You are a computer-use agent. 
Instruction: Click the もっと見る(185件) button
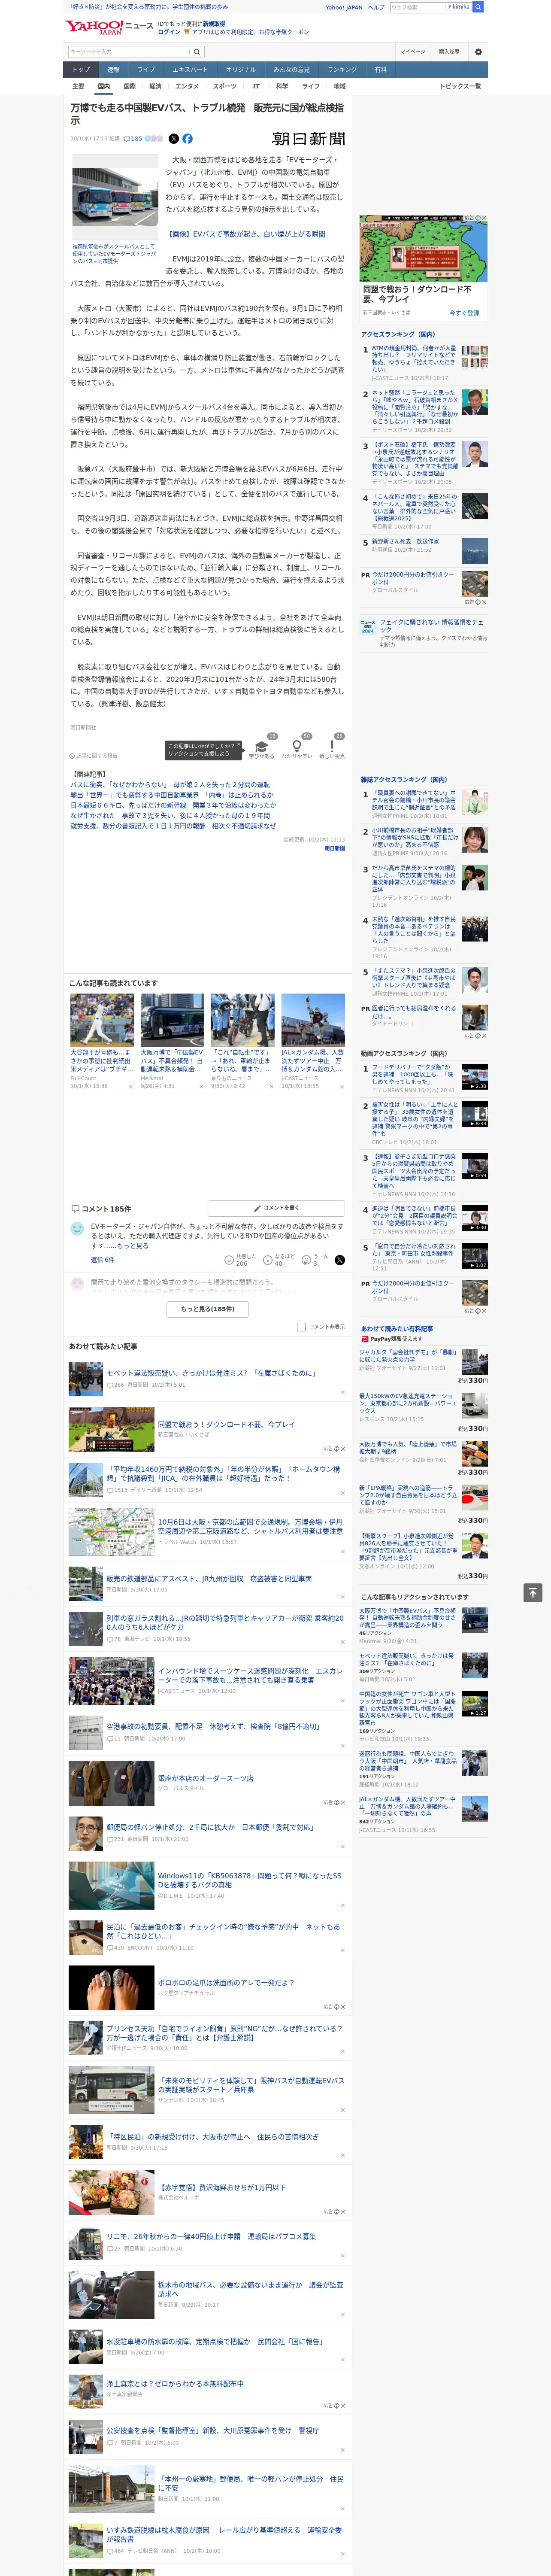coord(208,1308)
